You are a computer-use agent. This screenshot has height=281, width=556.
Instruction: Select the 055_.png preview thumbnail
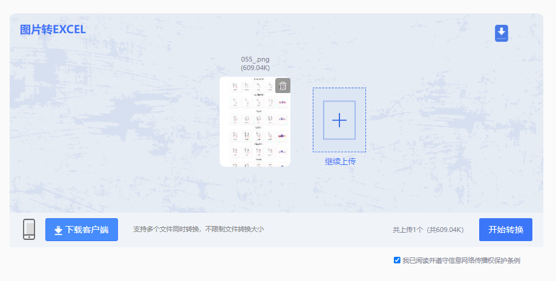pyautogui.click(x=255, y=121)
